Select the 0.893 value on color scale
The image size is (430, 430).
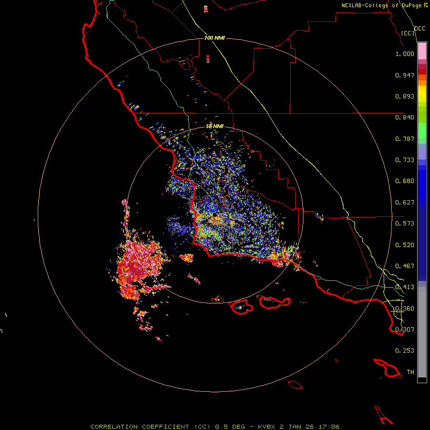[405, 96]
